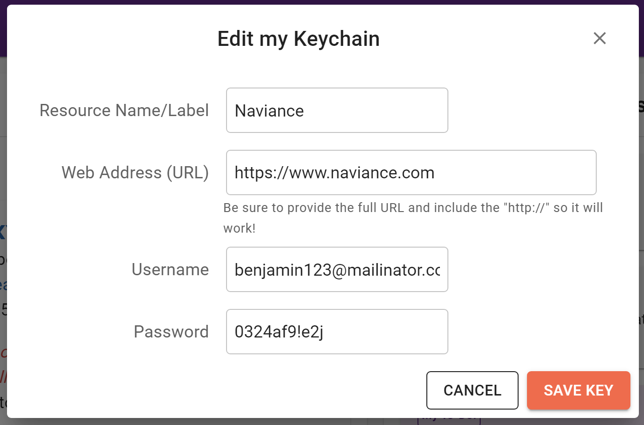Click the 0324af9!e2j password value
Screen dimensions: 644x425
tap(279, 332)
